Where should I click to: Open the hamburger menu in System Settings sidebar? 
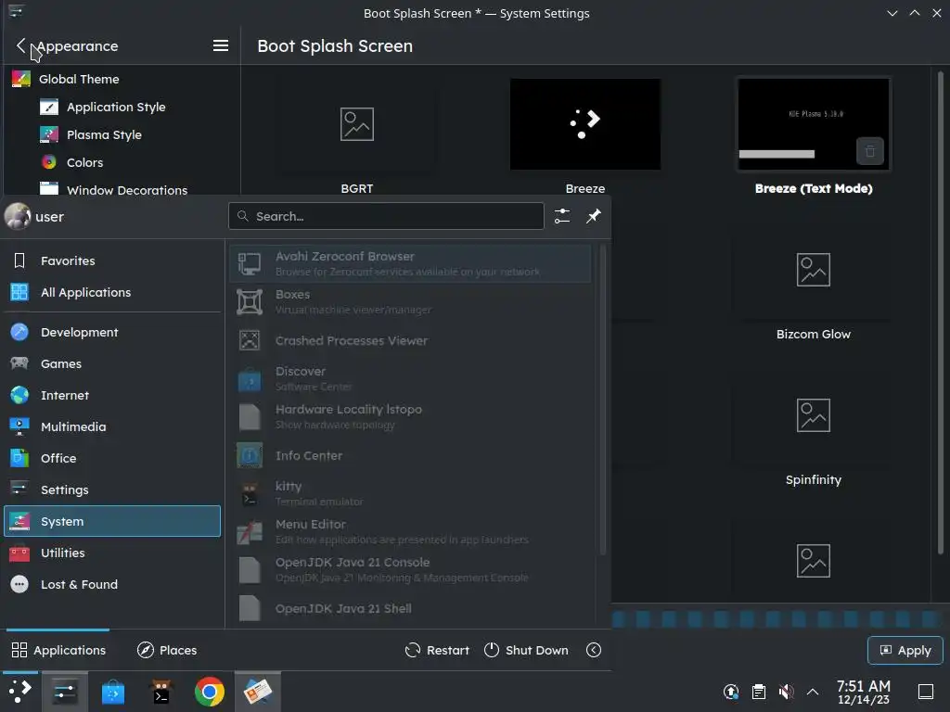221,46
